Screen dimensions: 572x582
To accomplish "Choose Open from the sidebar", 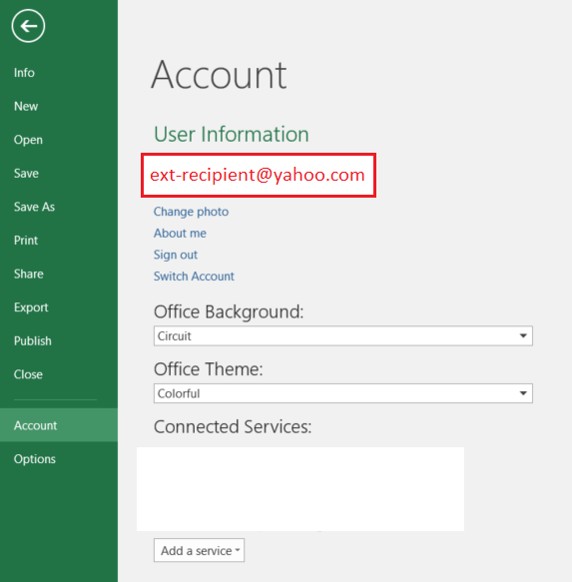I will click(28, 140).
